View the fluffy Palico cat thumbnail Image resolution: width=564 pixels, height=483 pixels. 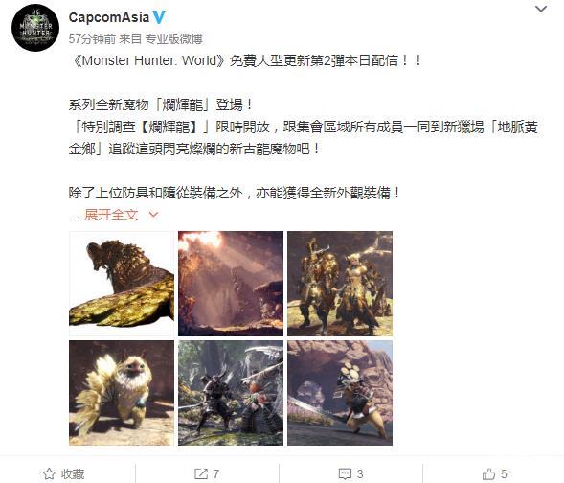coord(122,393)
